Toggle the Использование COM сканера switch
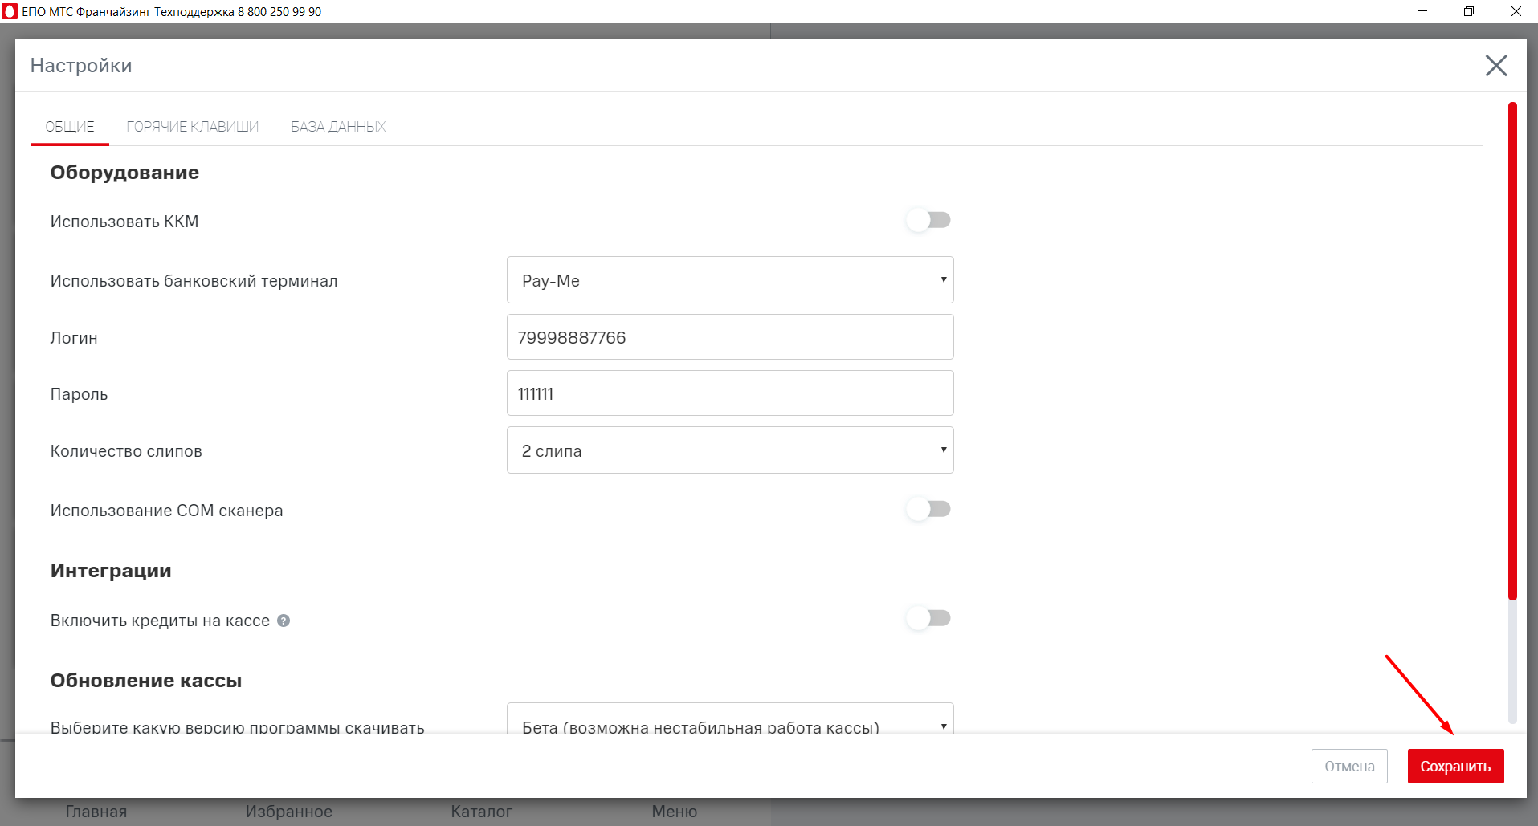This screenshot has width=1538, height=826. coord(928,509)
